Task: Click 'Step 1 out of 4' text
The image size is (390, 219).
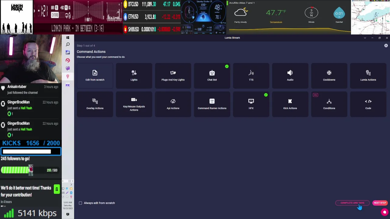Action: point(86,46)
